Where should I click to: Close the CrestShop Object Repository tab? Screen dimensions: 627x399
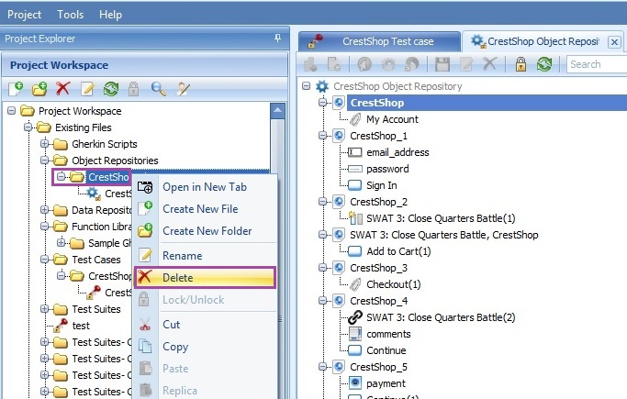(614, 42)
